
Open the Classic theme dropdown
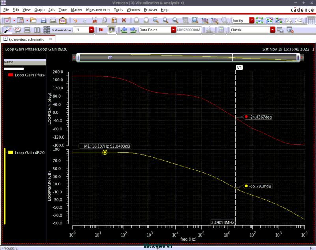(273, 30)
